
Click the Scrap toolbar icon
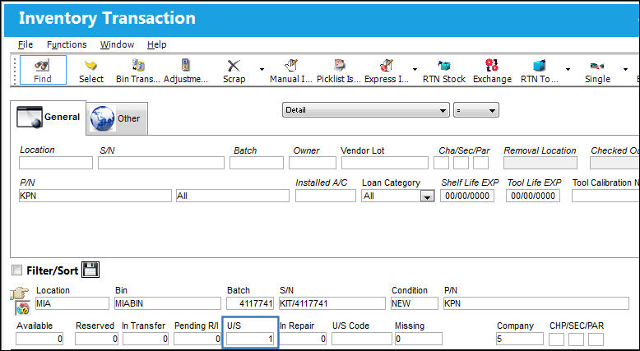(x=234, y=70)
